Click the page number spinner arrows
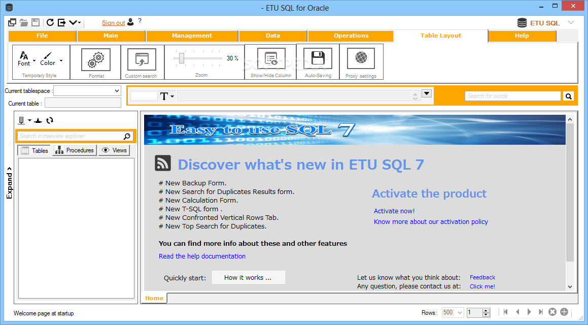Image resolution: width=588 pixels, height=325 pixels. coord(486,312)
